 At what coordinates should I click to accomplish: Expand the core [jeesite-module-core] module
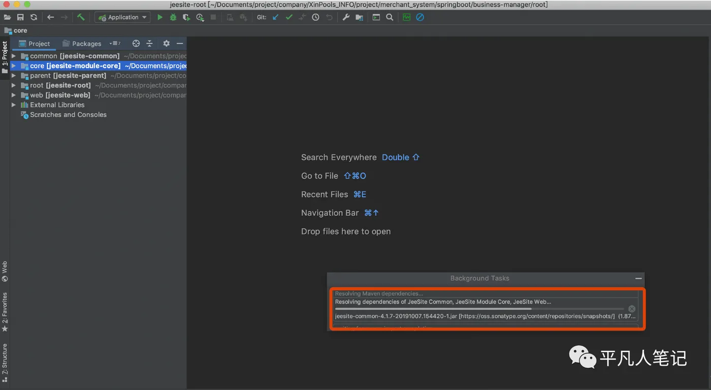14,66
